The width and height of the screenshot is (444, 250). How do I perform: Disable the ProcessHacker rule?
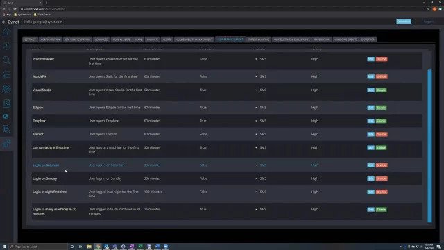(382, 59)
